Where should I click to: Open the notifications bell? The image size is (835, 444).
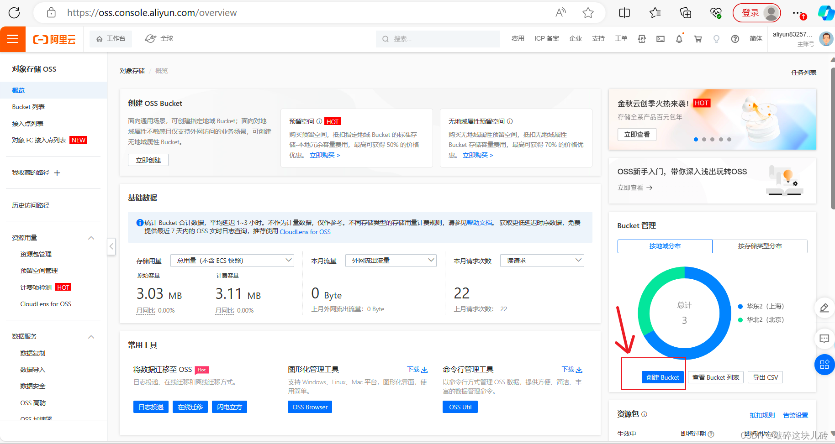point(679,39)
